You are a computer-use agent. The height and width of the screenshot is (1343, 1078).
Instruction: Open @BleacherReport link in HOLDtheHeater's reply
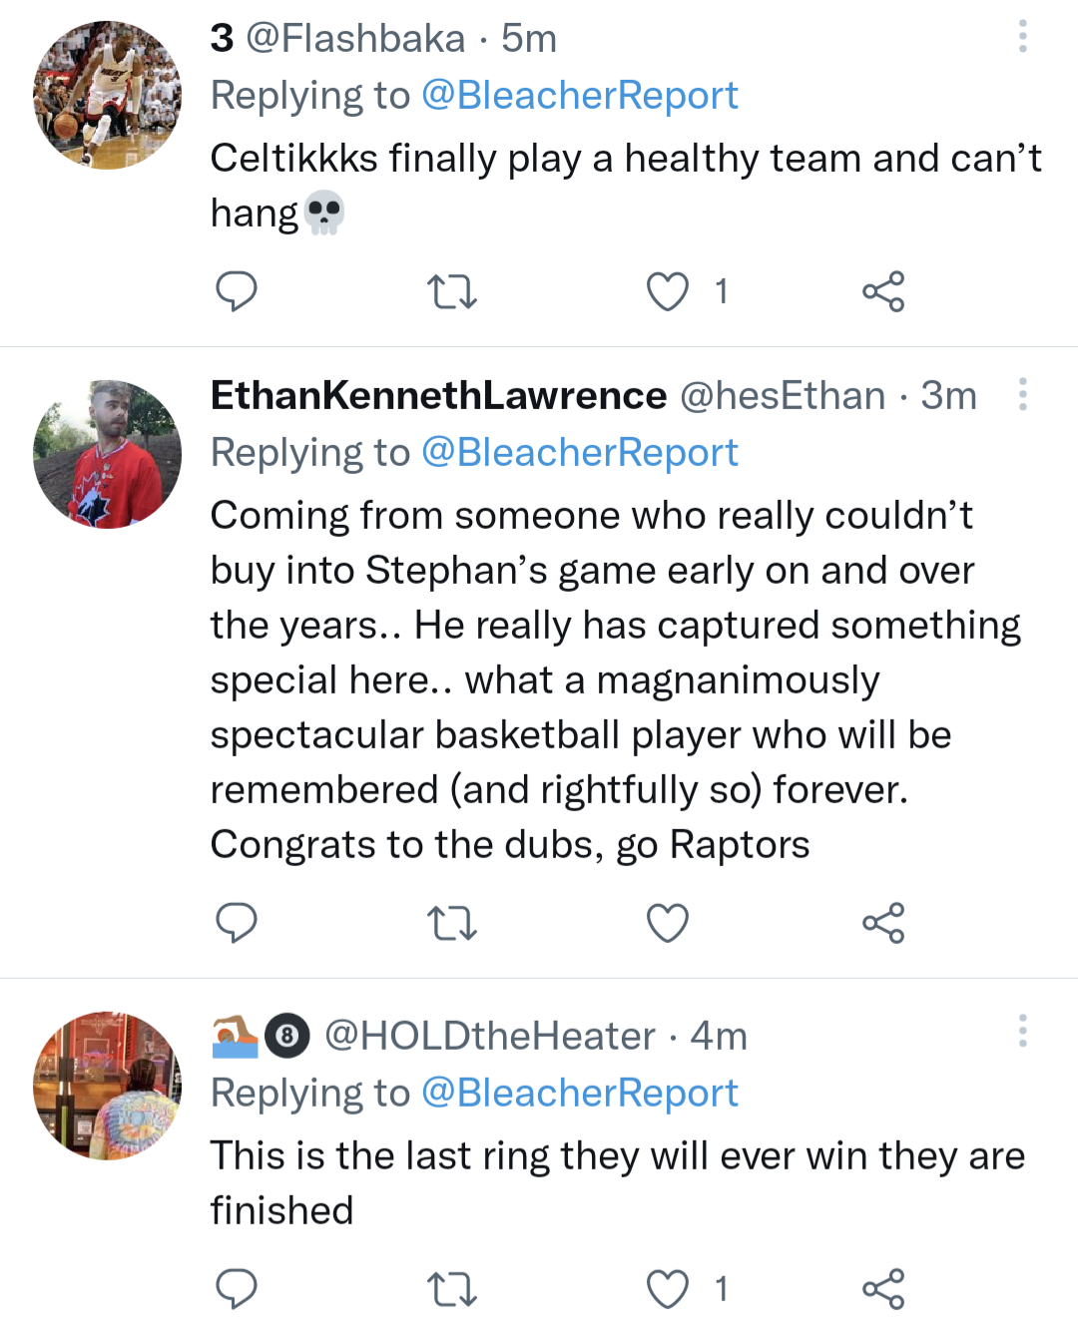pyautogui.click(x=579, y=1094)
